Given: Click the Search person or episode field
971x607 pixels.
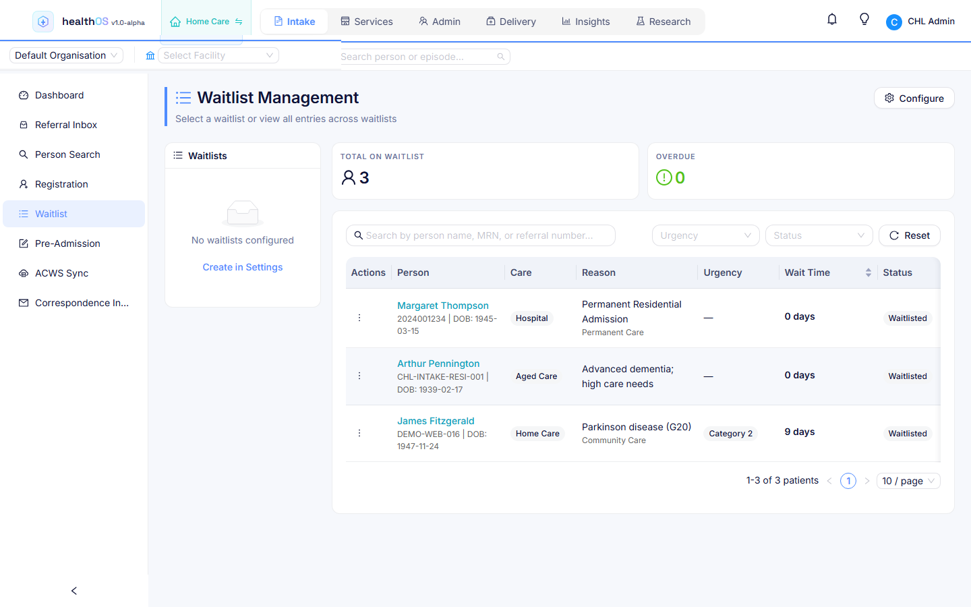Looking at the screenshot, I should (x=425, y=57).
